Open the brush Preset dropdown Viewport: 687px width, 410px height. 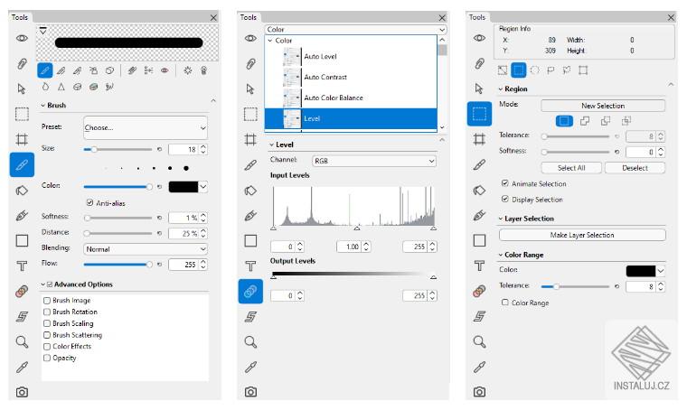(146, 127)
